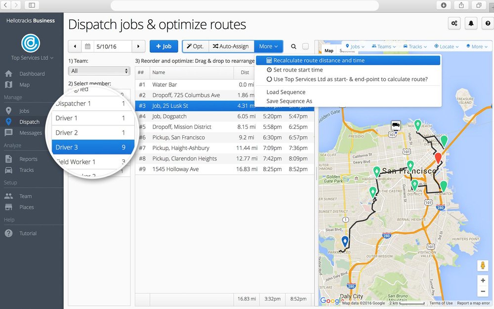Image resolution: width=494 pixels, height=309 pixels.
Task: Click the orange pegman icon on the map
Action: (x=482, y=266)
